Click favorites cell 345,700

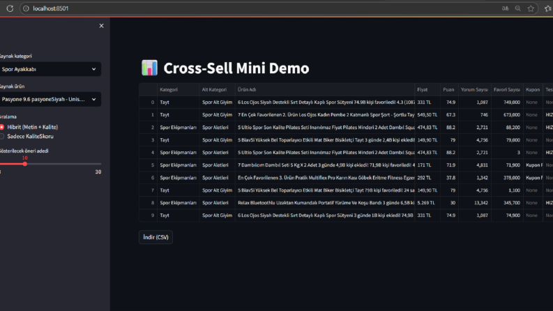[507, 203]
